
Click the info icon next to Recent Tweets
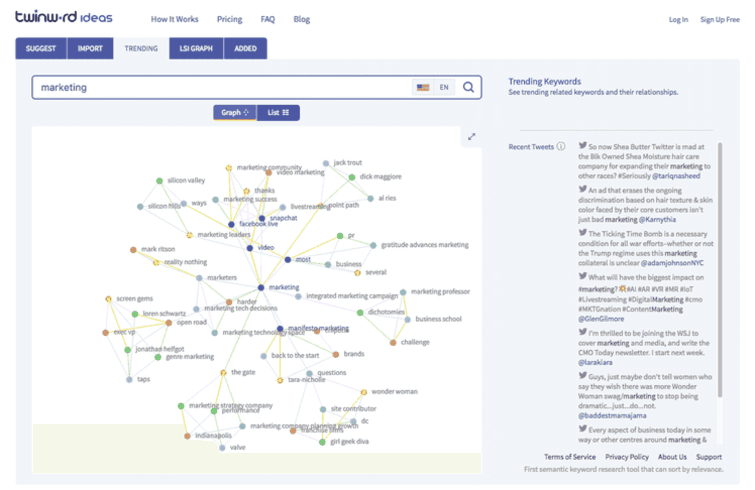pos(561,147)
